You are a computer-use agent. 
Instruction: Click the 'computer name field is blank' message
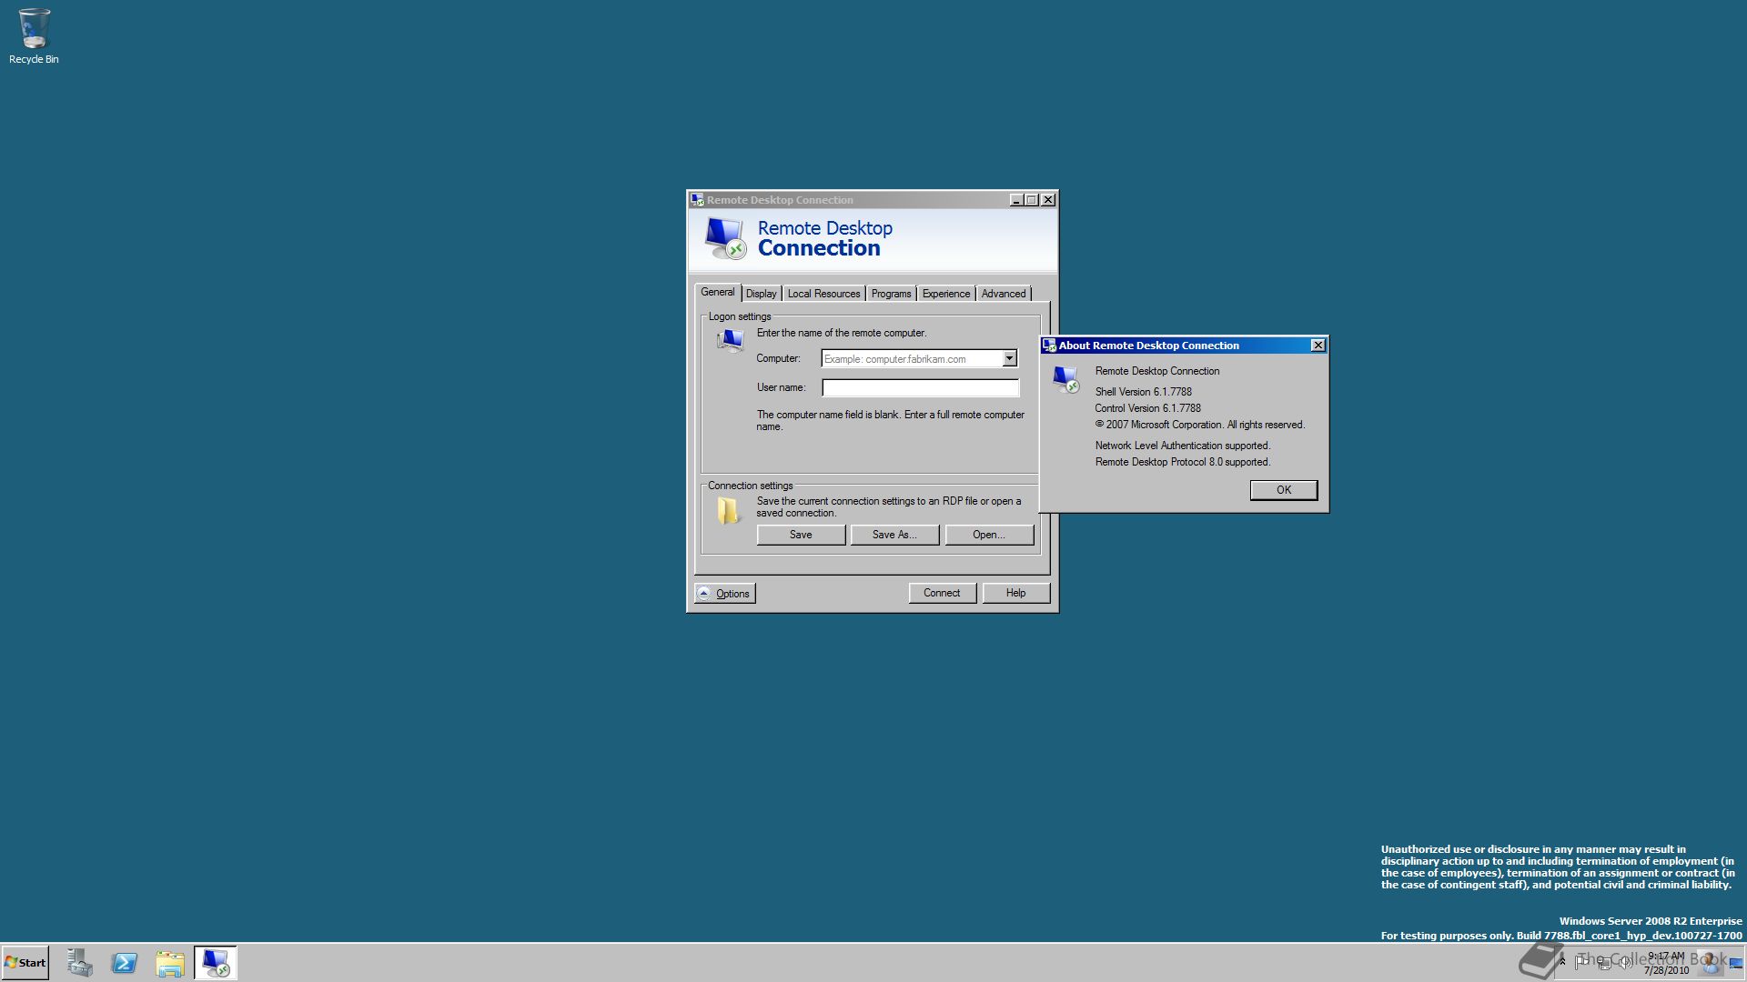pos(890,420)
